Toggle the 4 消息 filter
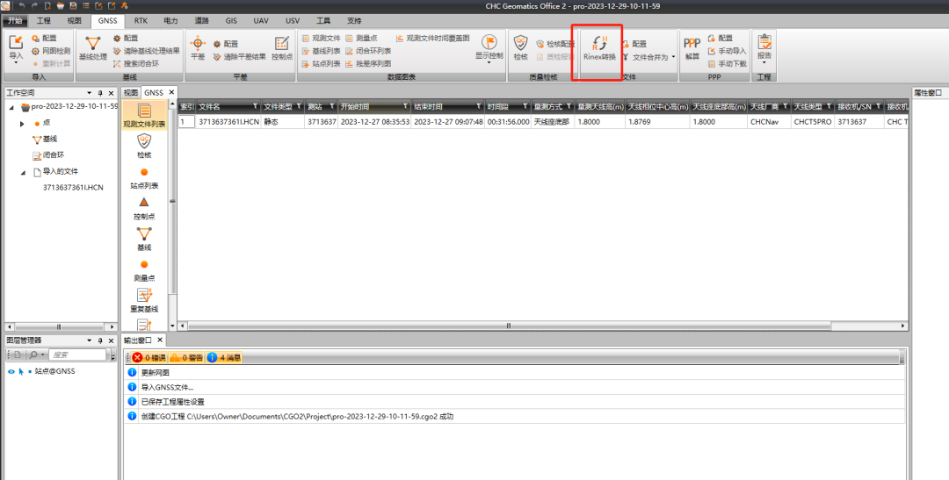Image resolution: width=949 pixels, height=480 pixels. click(224, 358)
